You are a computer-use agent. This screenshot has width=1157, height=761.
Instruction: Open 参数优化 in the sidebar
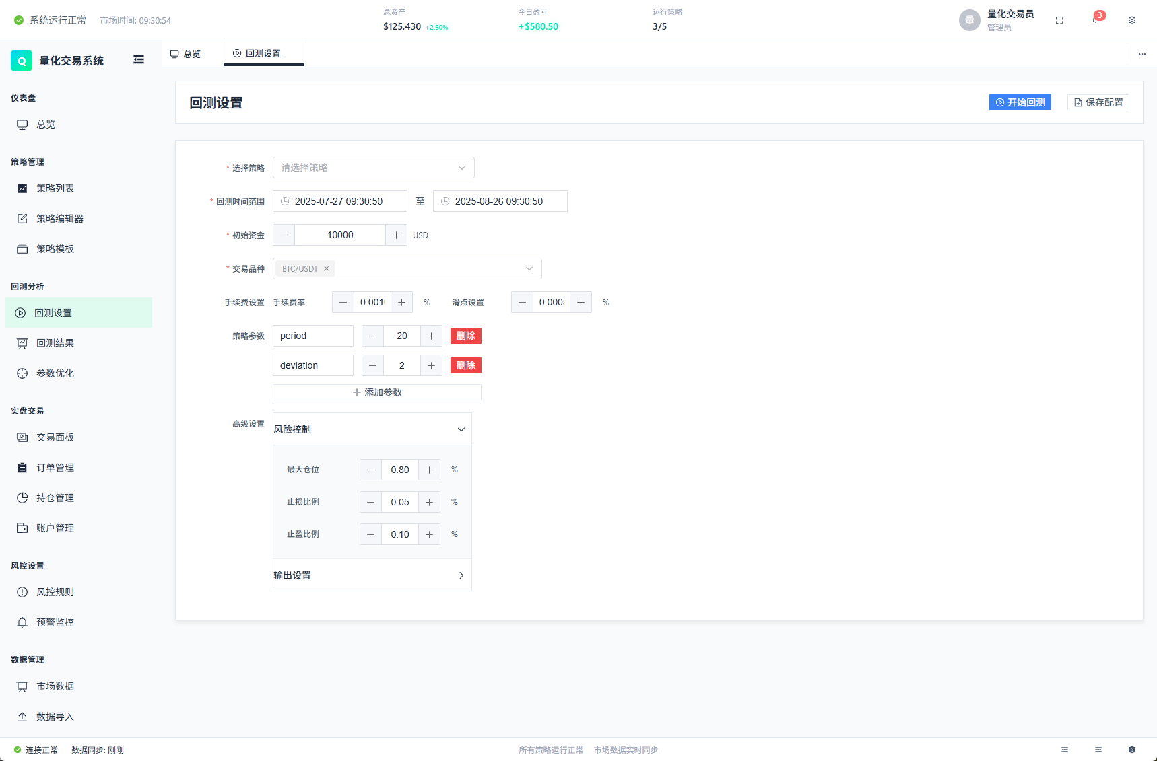click(79, 373)
